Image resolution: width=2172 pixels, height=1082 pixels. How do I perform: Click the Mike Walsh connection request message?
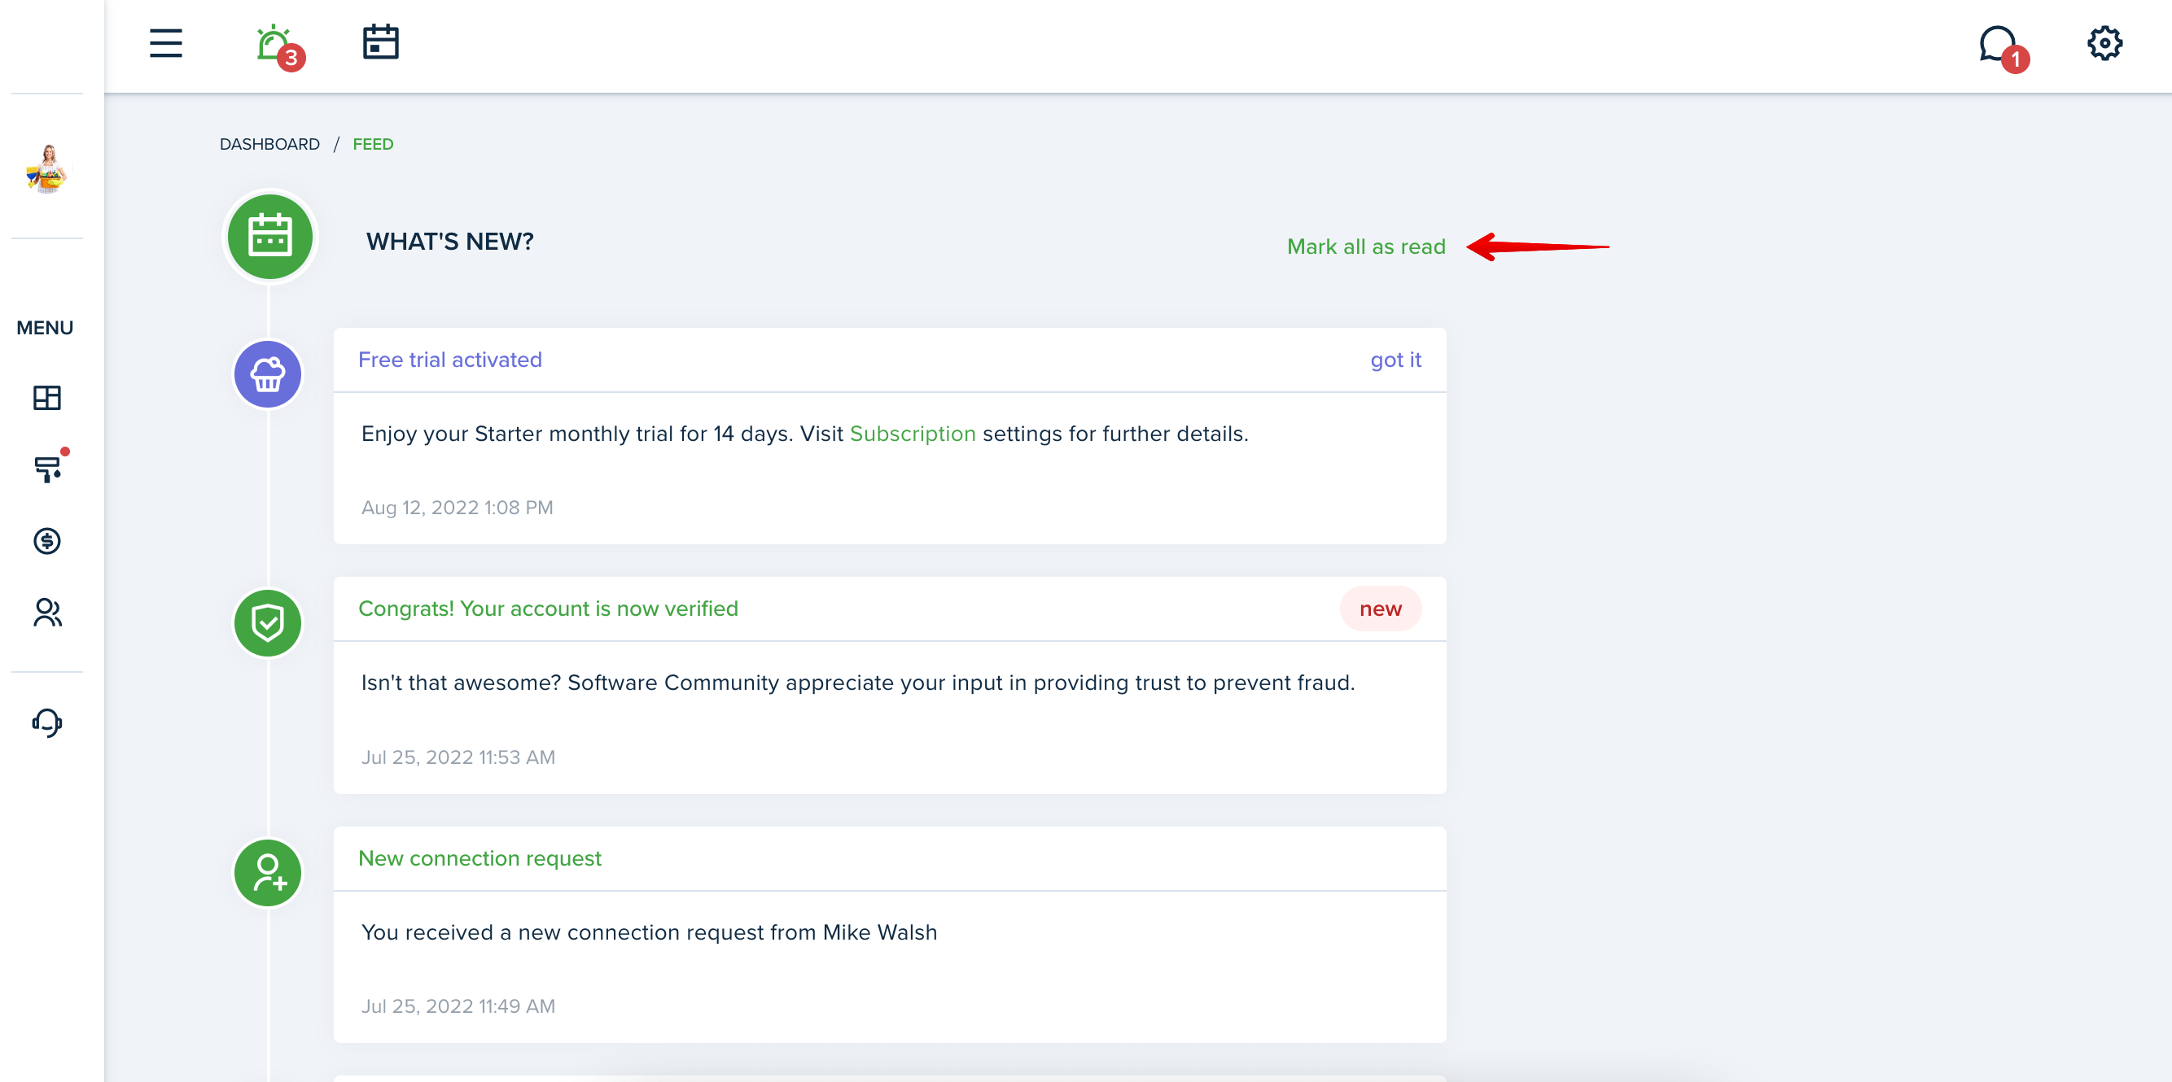[650, 932]
